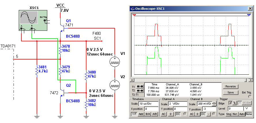
Task: Click the Save button
Action: 230,93
